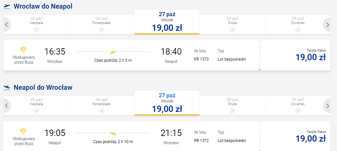337x151 pixels.
Task: Click the outbound previous-dates left arrow
Action: pyautogui.click(x=6, y=25)
